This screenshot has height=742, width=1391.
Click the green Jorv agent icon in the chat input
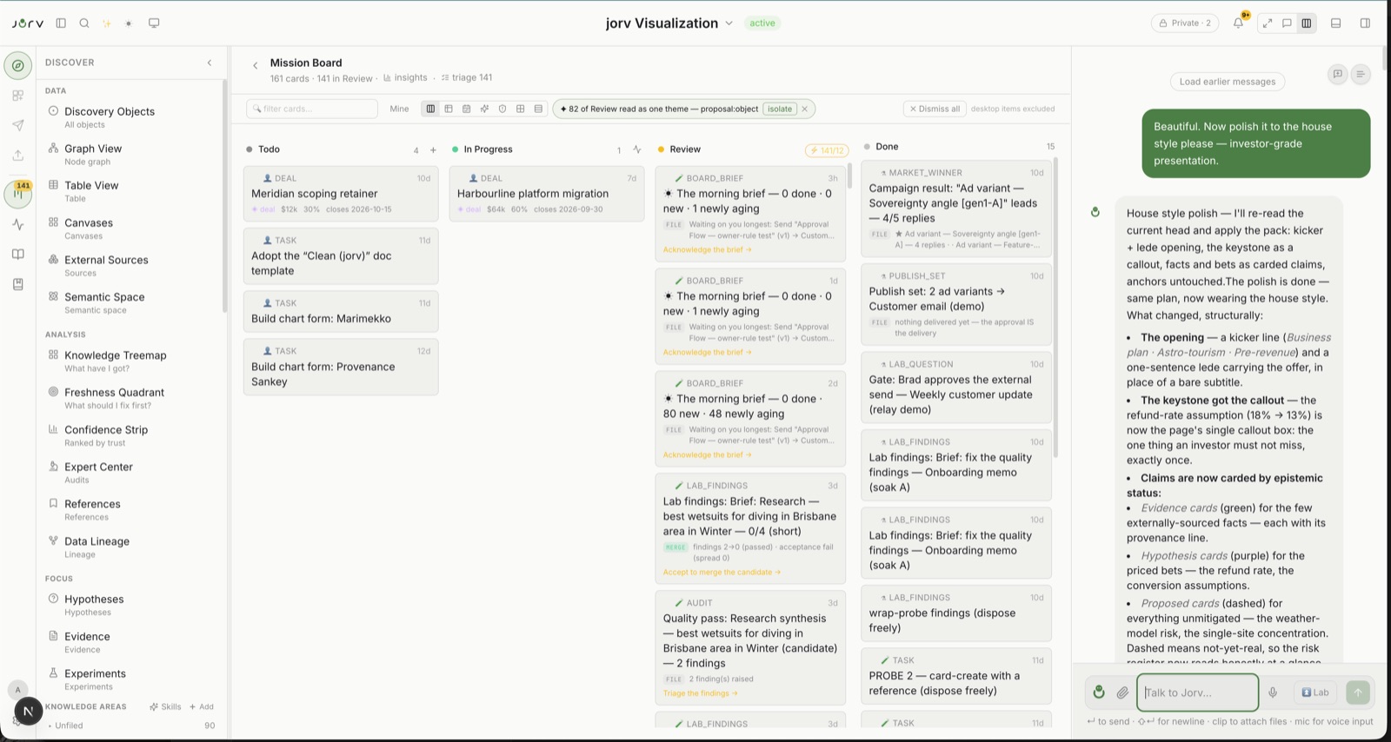(x=1099, y=692)
